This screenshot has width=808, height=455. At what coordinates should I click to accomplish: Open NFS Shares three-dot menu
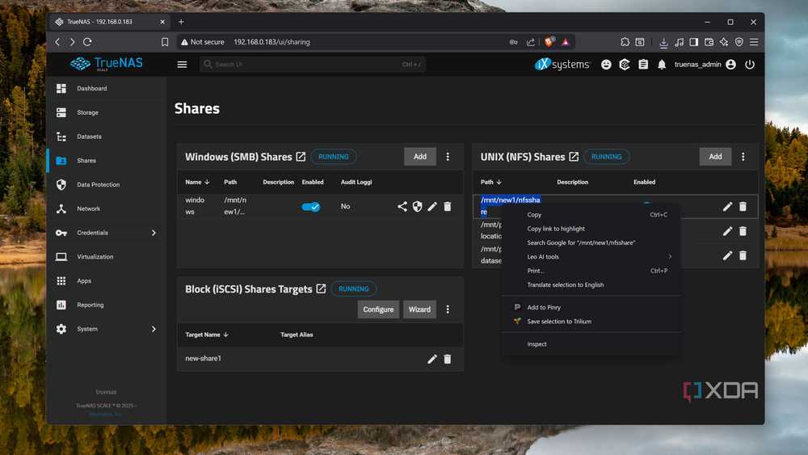(x=743, y=157)
